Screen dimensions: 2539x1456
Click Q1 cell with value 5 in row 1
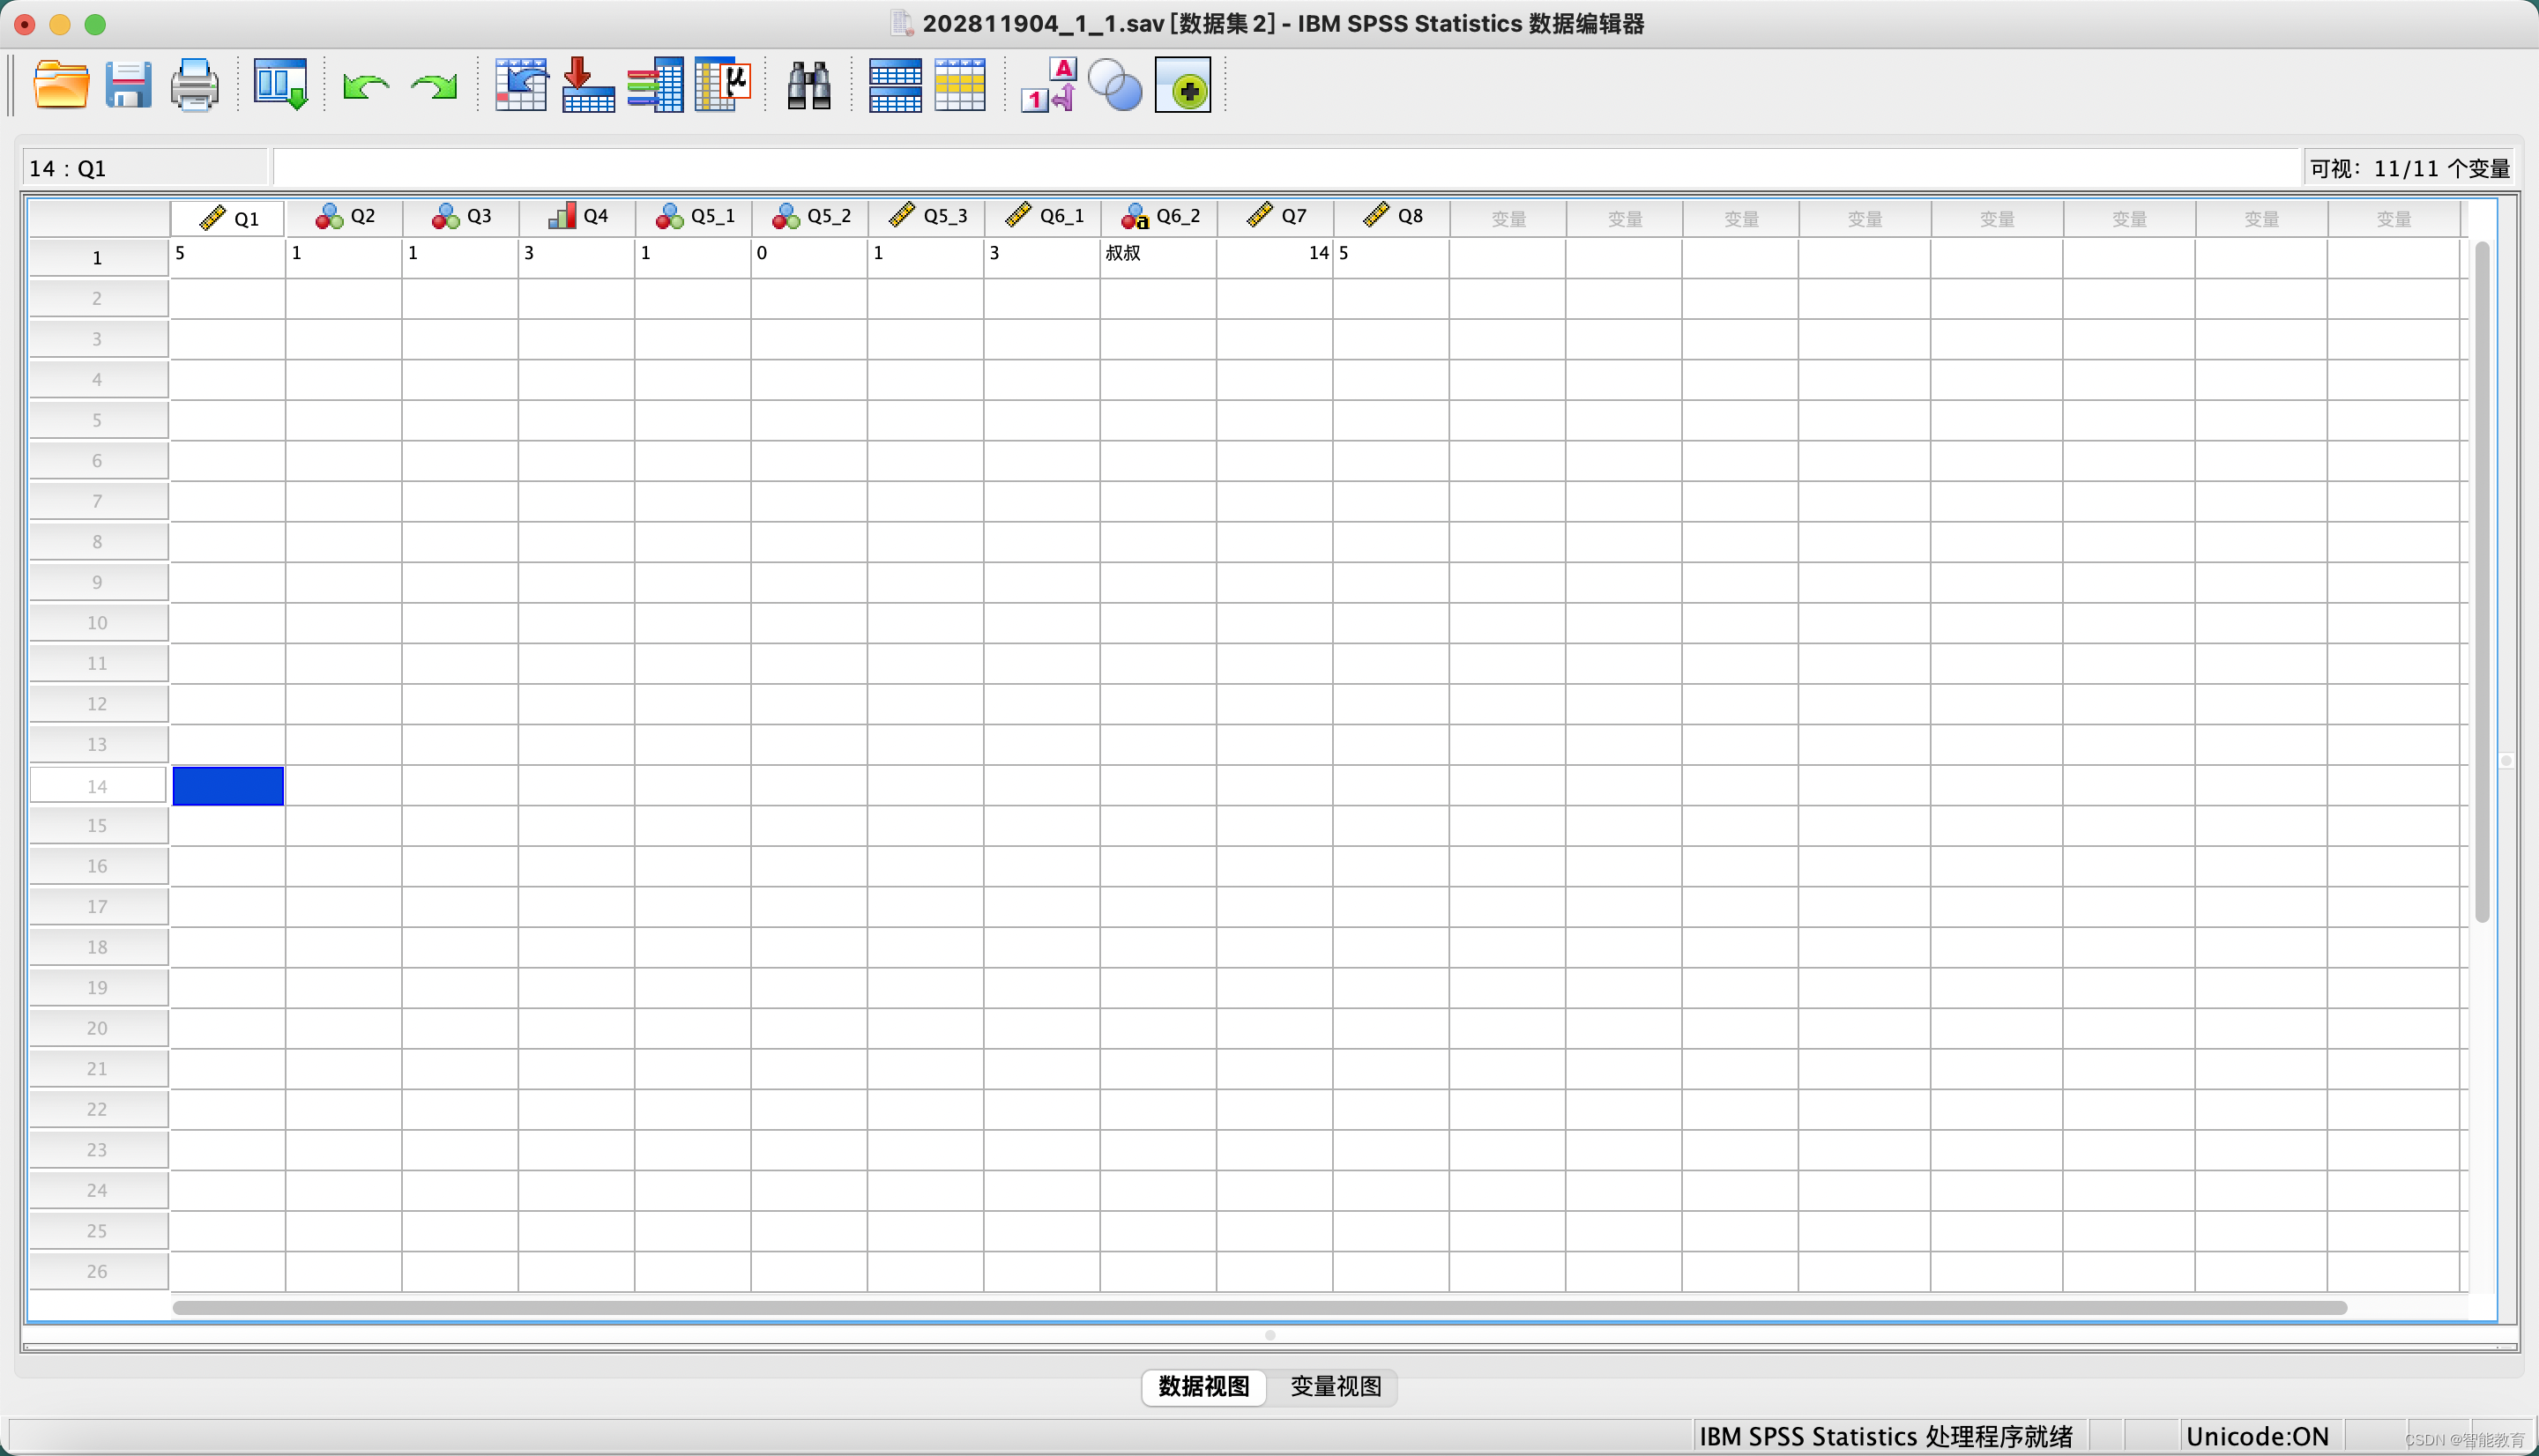(228, 258)
